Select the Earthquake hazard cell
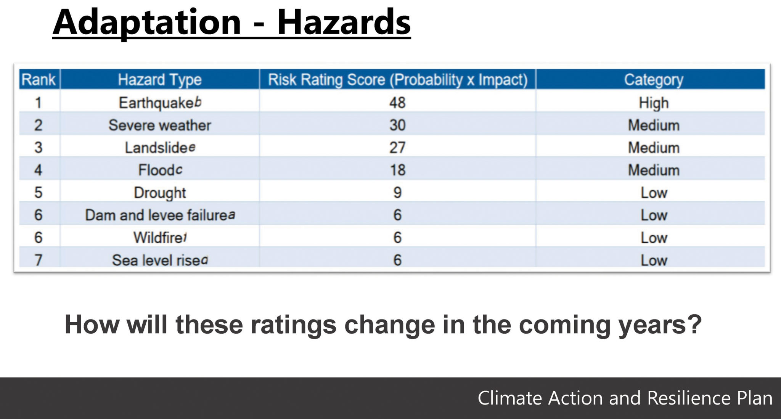The image size is (781, 419). click(159, 103)
